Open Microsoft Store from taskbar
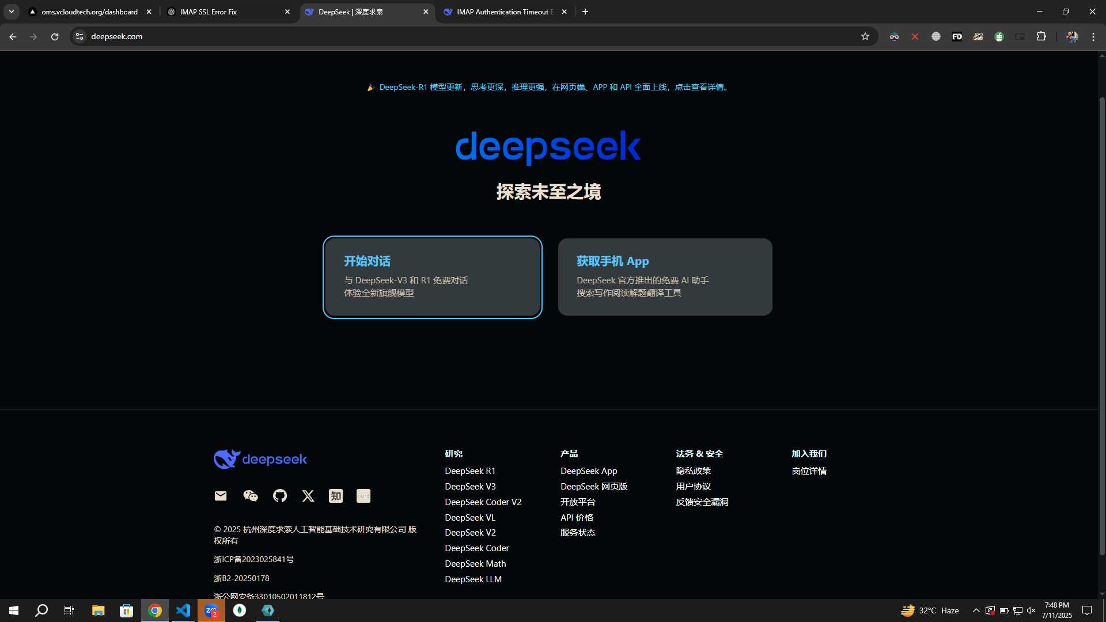 click(126, 610)
